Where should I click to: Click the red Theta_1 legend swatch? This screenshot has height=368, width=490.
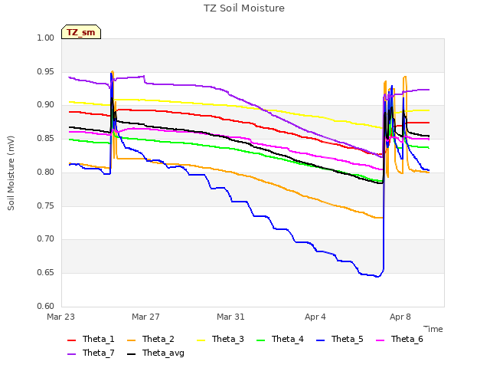point(71,340)
